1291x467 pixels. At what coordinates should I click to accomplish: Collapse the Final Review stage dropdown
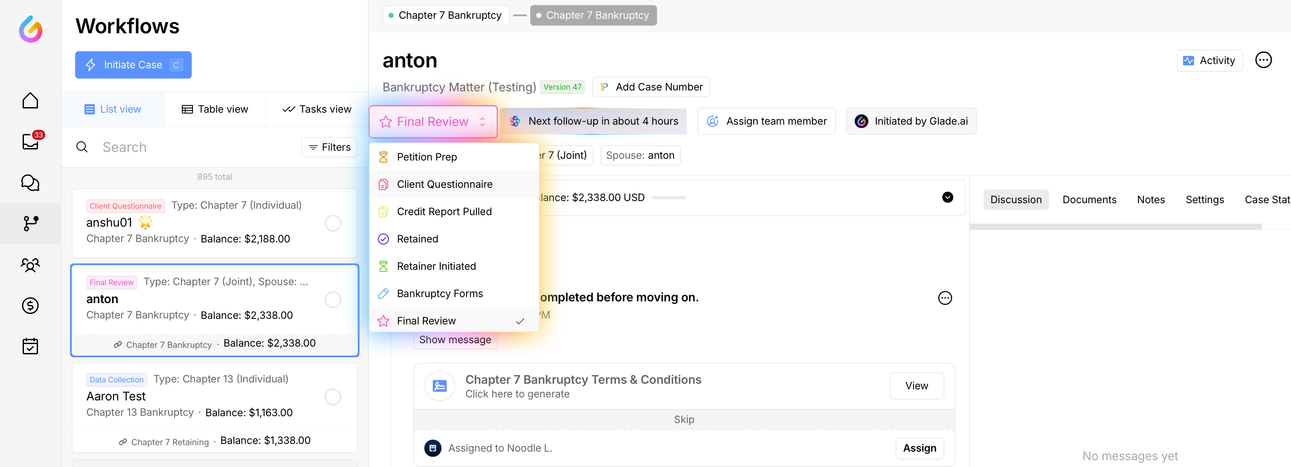coord(433,122)
